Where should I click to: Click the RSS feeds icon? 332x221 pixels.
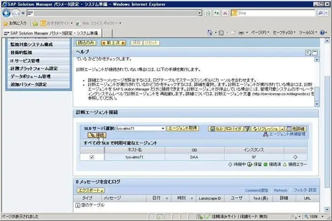(x=221, y=33)
